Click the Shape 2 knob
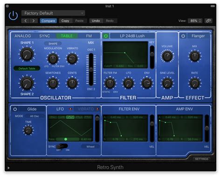The height and width of the screenshot is (177, 221). pyautogui.click(x=27, y=83)
